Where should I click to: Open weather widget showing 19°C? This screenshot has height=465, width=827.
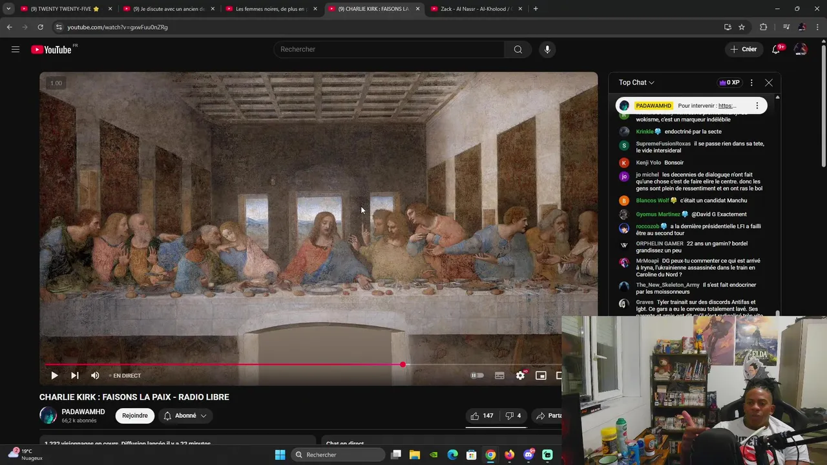[x=25, y=454]
